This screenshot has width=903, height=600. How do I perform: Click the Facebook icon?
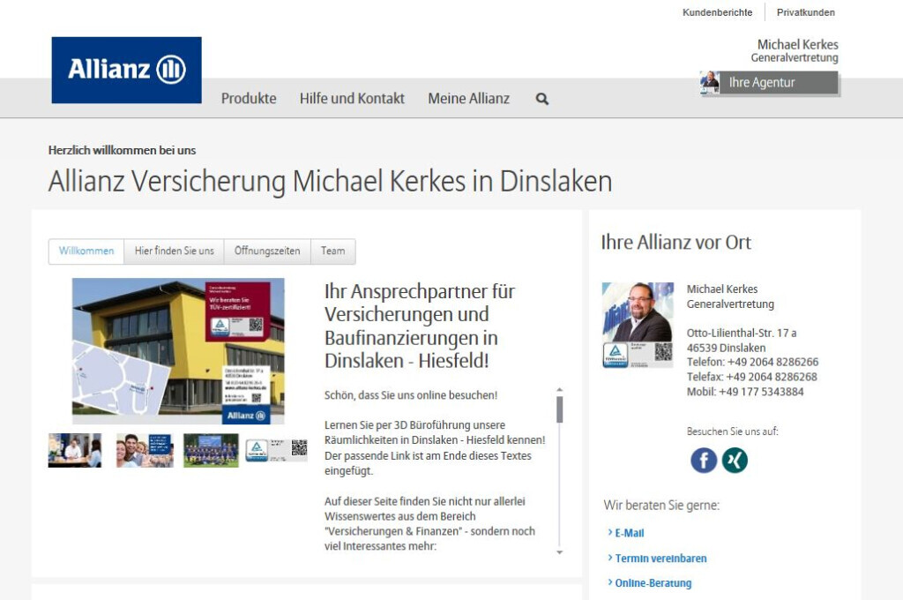coord(703,460)
